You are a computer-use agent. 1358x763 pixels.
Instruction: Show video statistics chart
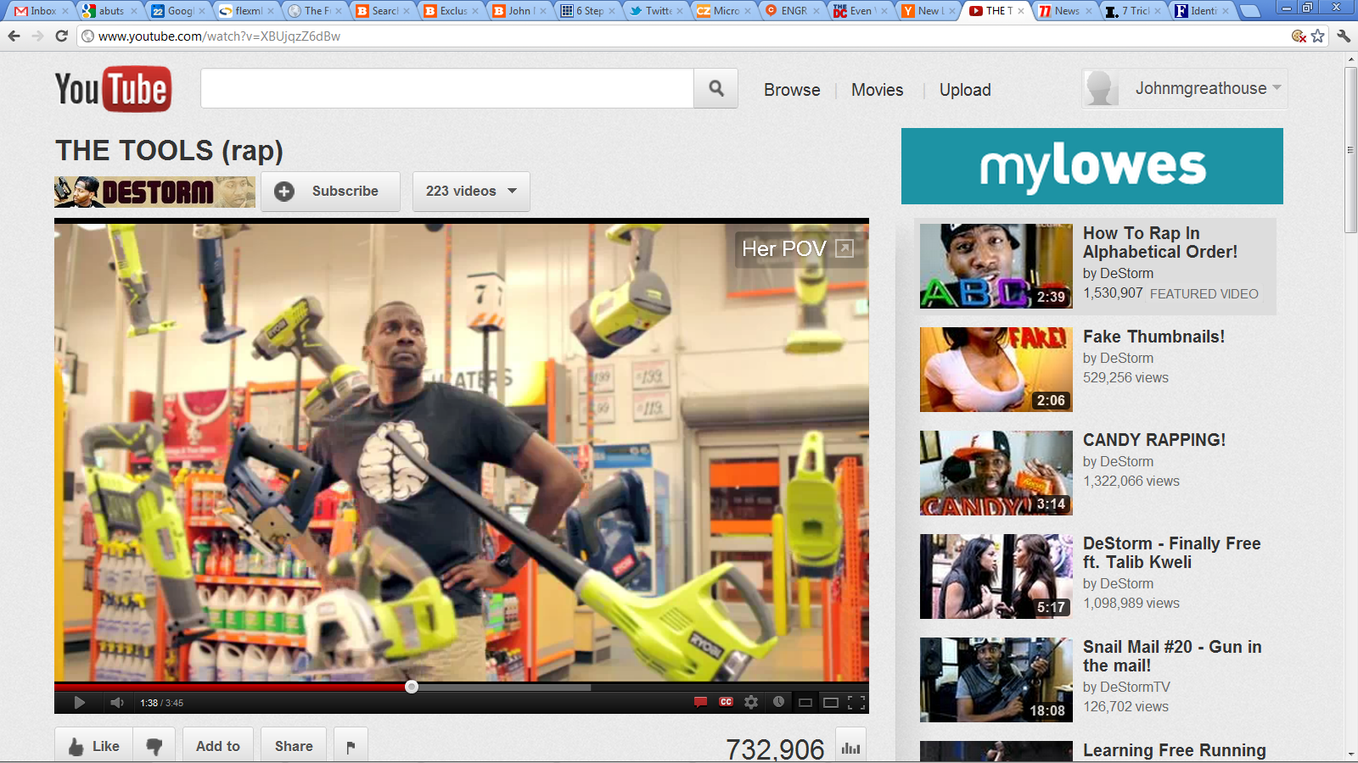(x=850, y=747)
